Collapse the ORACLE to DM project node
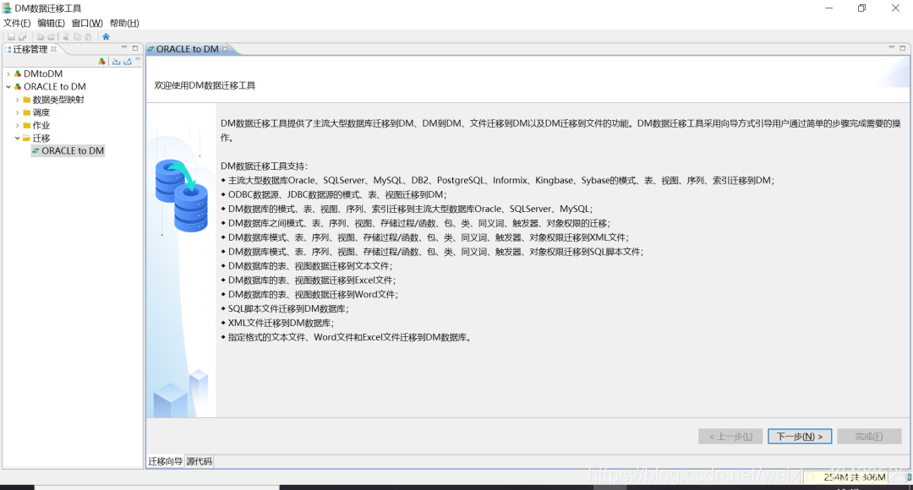This screenshot has height=490, width=913. coord(8,87)
